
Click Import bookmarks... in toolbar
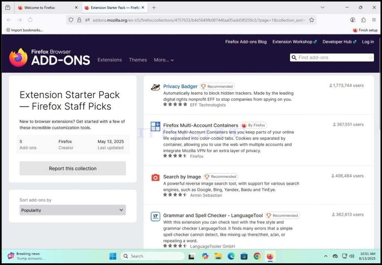(24, 30)
